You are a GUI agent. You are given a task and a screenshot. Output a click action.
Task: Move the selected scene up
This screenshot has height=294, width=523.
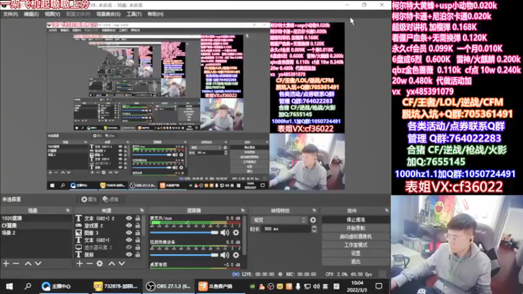pos(28,264)
